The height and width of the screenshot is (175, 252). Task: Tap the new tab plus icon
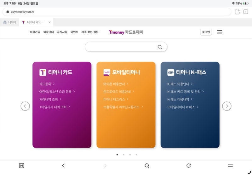tap(237, 12)
